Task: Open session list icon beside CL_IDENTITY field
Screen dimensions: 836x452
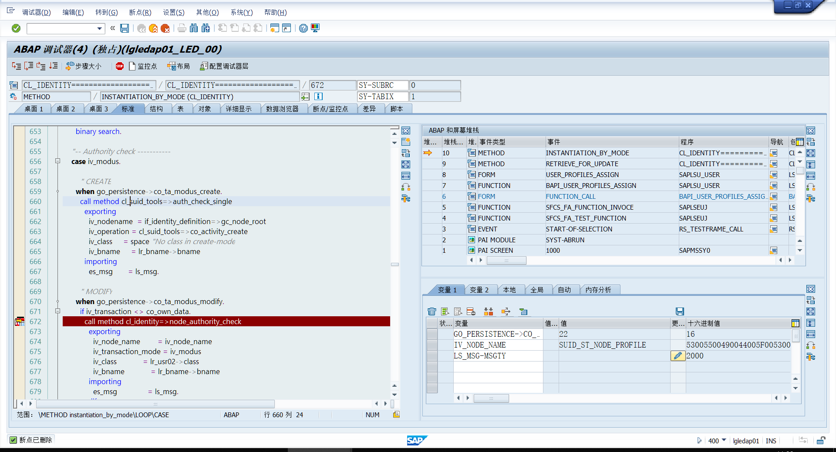Action: click(14, 85)
